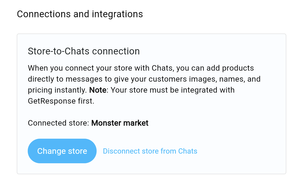Click the Change store button
Viewport: 302px width, 191px height.
tap(62, 151)
